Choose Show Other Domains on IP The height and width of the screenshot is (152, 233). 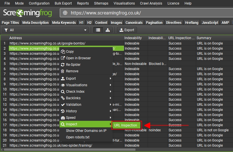coord(86,130)
